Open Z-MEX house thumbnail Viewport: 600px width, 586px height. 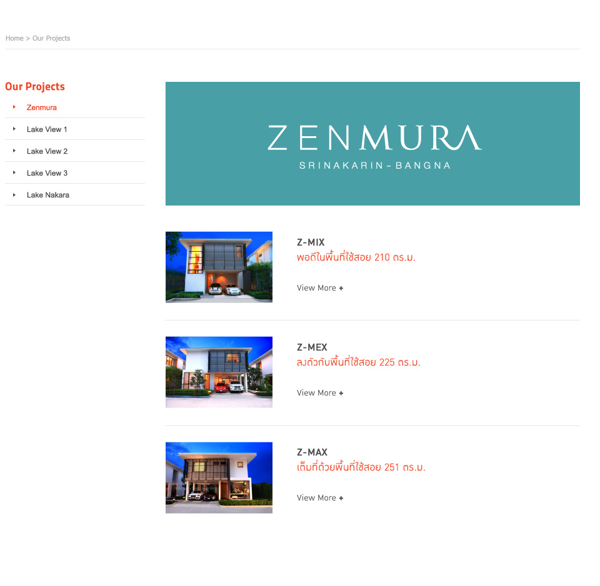pyautogui.click(x=219, y=372)
